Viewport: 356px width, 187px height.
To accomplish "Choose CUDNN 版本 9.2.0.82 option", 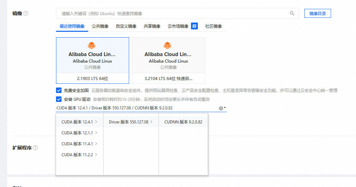I will click(183, 122).
